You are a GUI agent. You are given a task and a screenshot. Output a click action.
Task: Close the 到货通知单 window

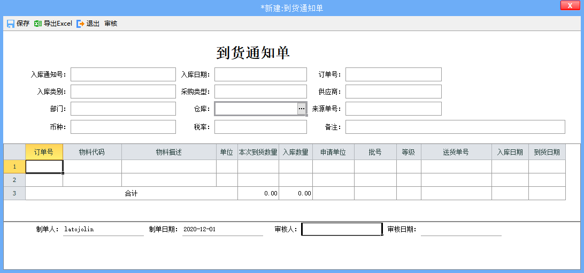[570, 5]
